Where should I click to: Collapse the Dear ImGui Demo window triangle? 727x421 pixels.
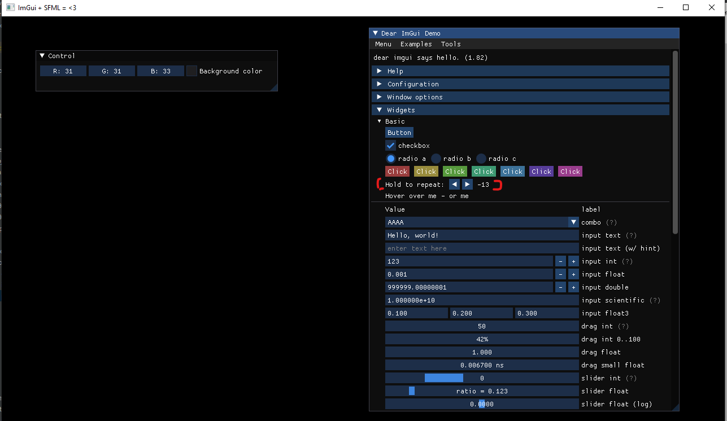click(376, 33)
